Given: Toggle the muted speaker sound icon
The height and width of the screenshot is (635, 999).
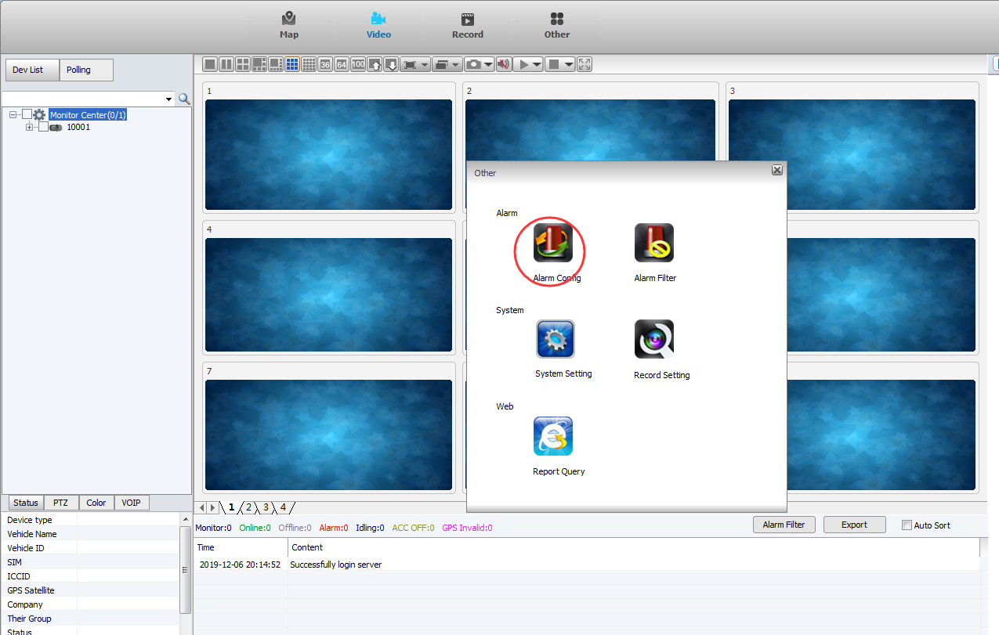Looking at the screenshot, I should click(x=504, y=64).
